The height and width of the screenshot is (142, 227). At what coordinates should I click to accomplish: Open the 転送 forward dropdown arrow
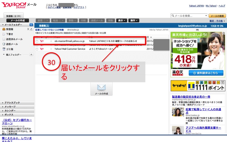(x=63, y=21)
